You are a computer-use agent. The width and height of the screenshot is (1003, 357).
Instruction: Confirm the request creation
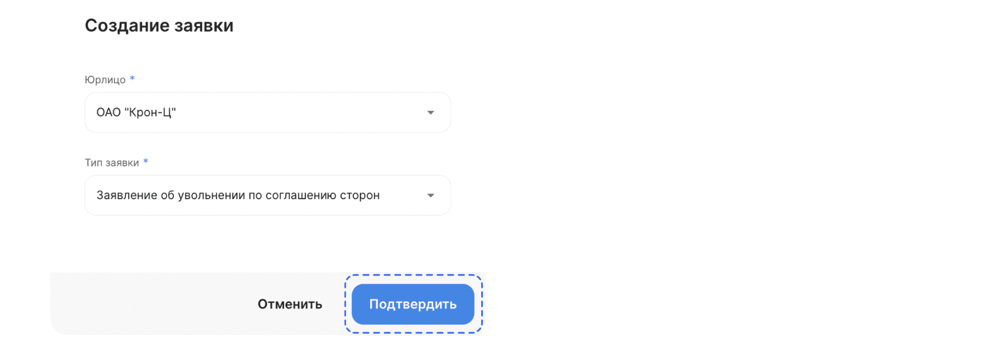[413, 304]
